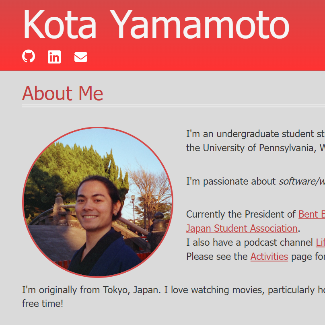Click the email envelope icon

80,57
